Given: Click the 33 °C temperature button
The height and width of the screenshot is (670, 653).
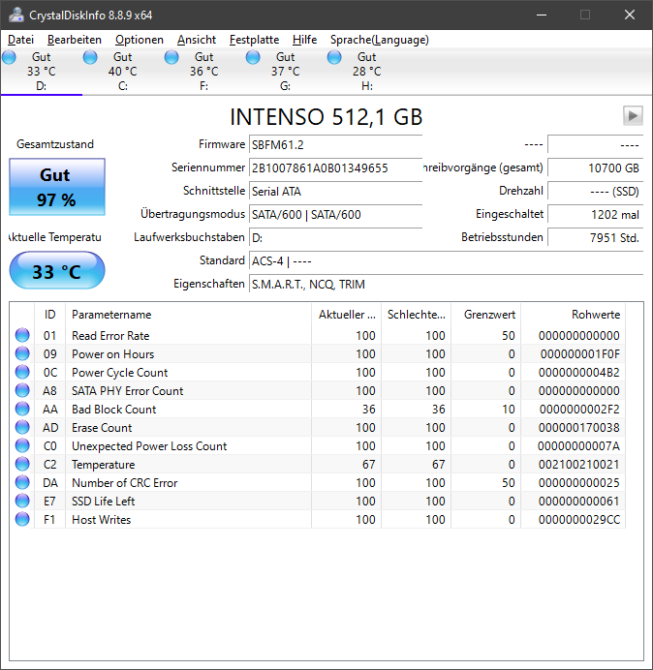Looking at the screenshot, I should (x=57, y=271).
